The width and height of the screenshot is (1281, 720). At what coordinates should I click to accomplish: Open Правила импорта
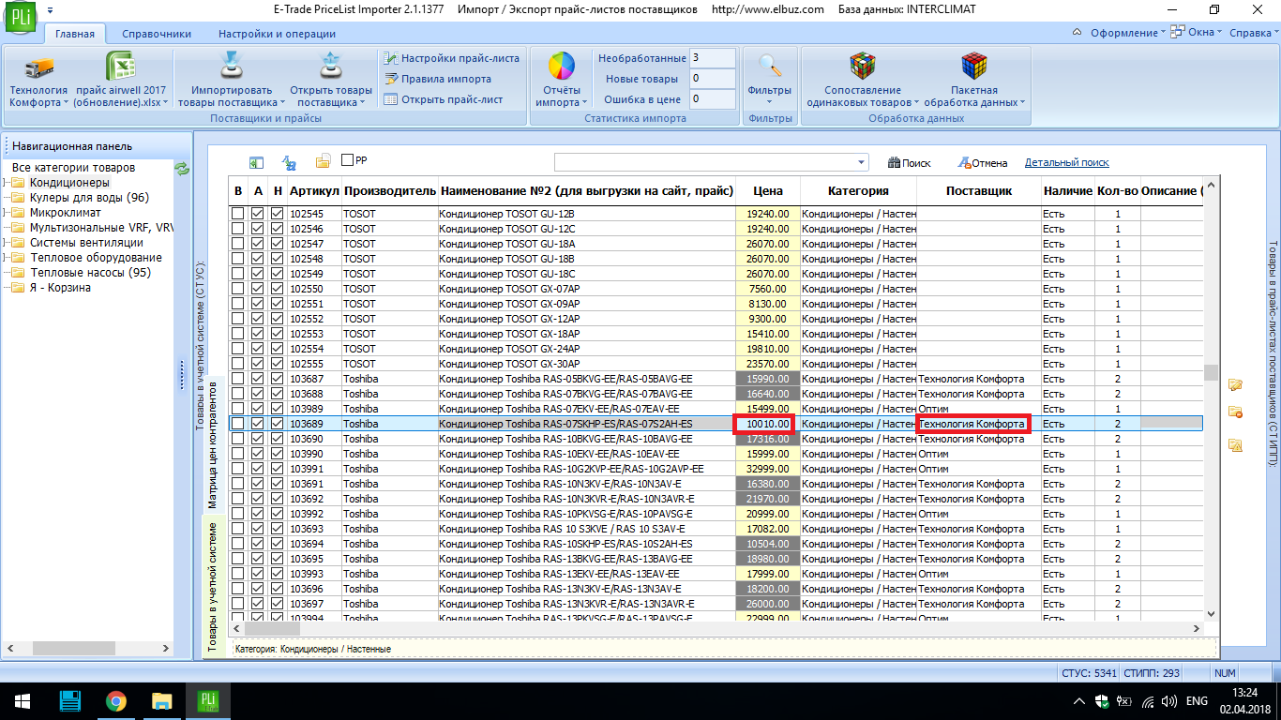click(438, 79)
